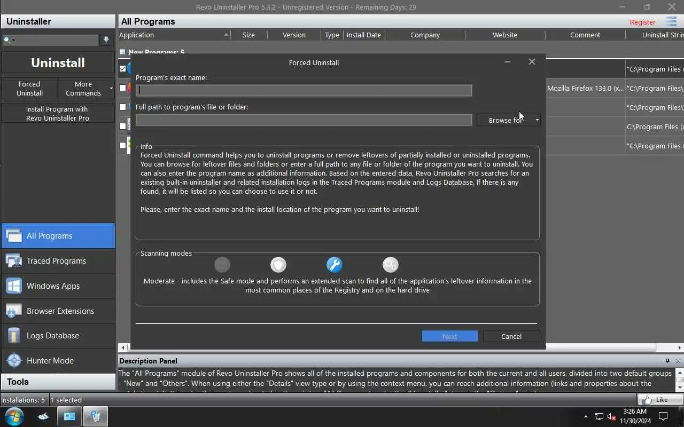Image resolution: width=684 pixels, height=427 pixels.
Task: Open the hamburger menu next to Register
Action: pos(671,22)
